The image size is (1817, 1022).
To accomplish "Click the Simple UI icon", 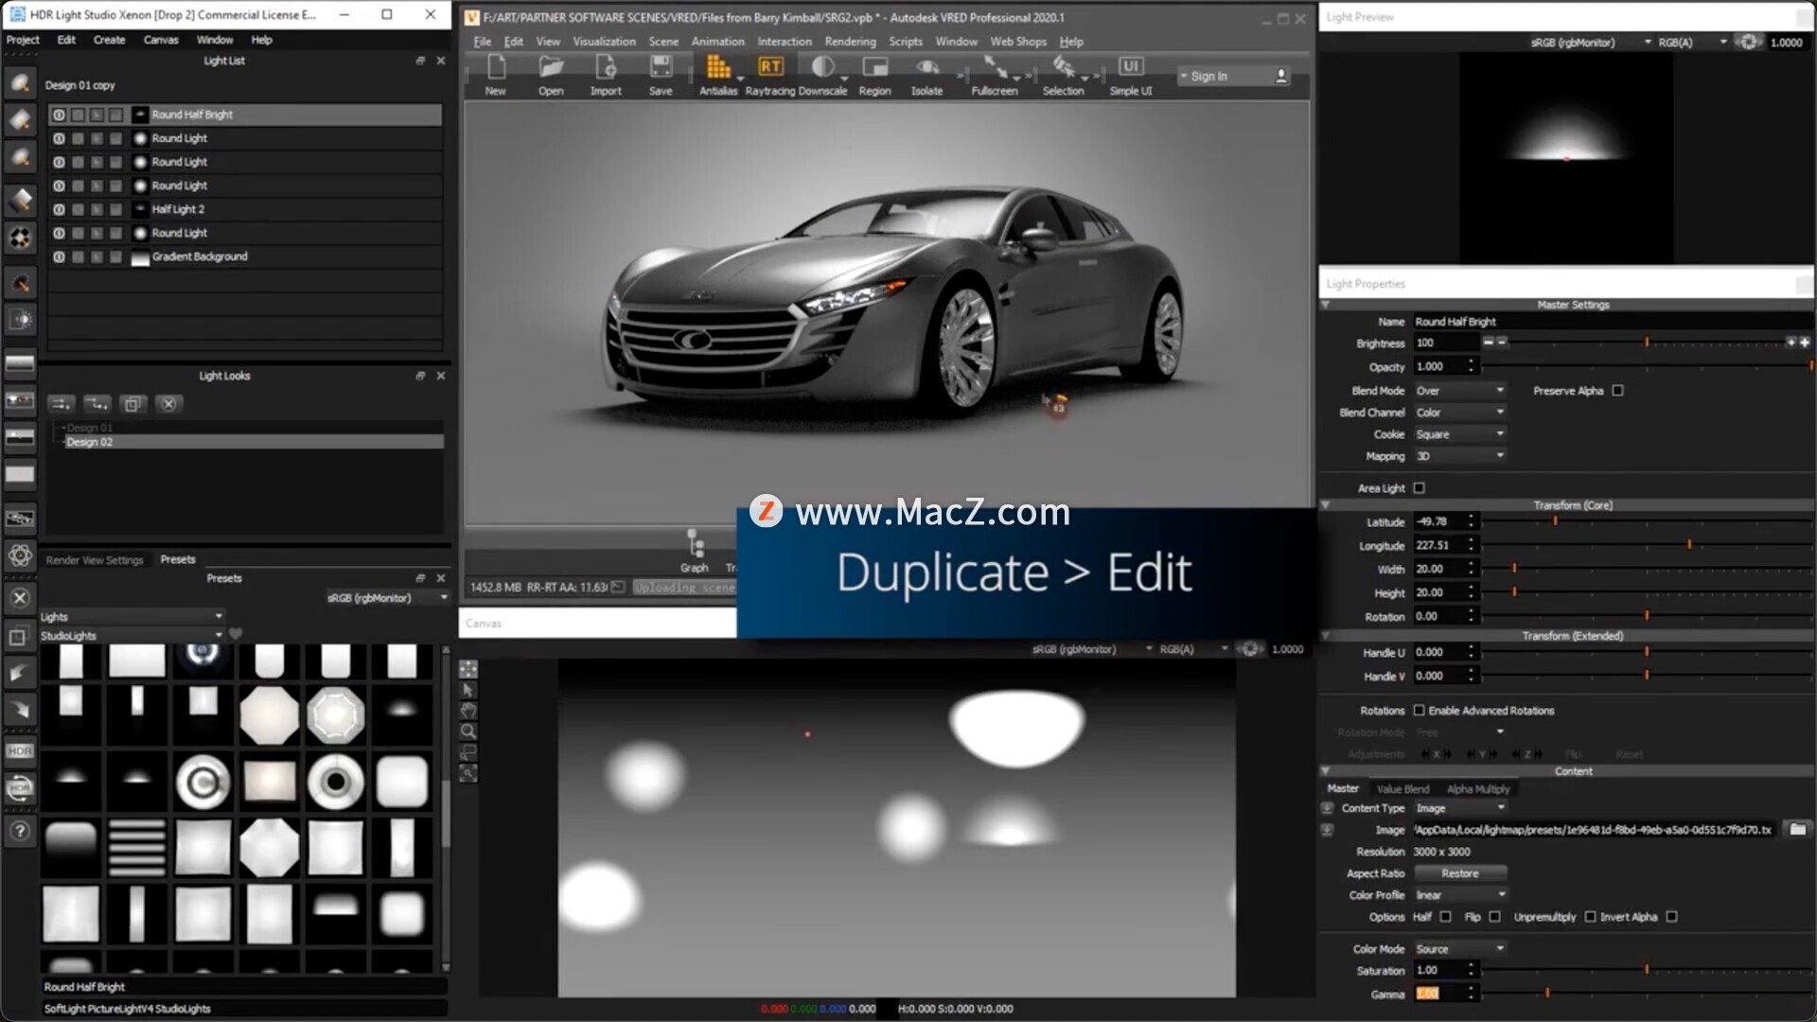I will (x=1131, y=66).
